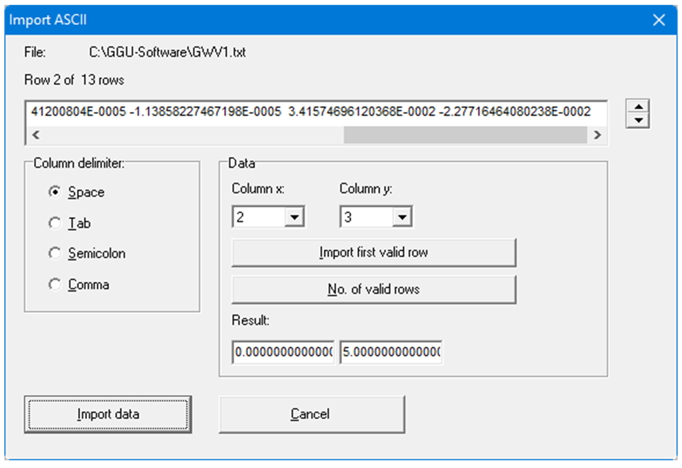The height and width of the screenshot is (468, 682).
Task: Select Tab as the column delimiter
Action: coord(55,223)
